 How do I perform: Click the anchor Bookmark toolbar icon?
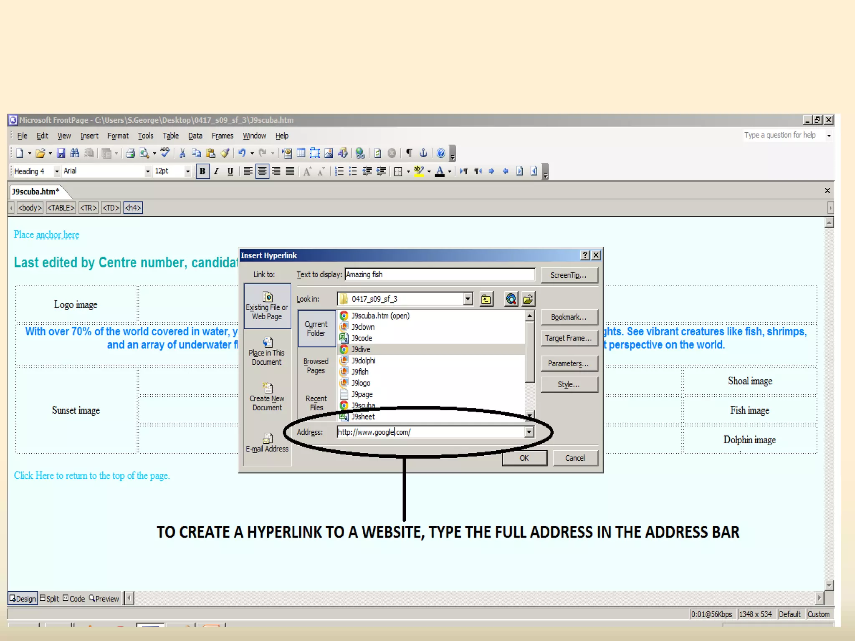point(423,153)
